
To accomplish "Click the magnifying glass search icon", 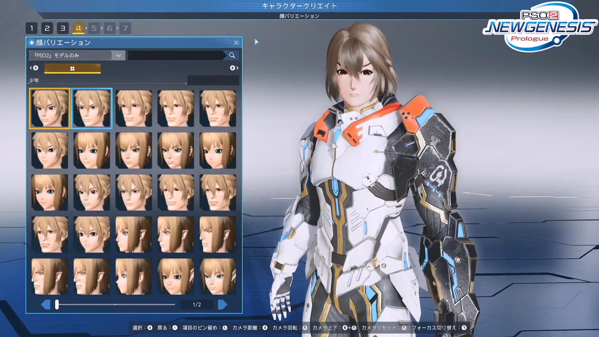I will pyautogui.click(x=232, y=55).
